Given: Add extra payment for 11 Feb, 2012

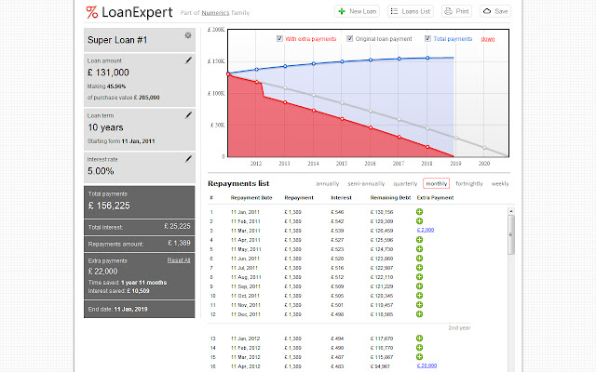Looking at the screenshot, I should [419, 347].
